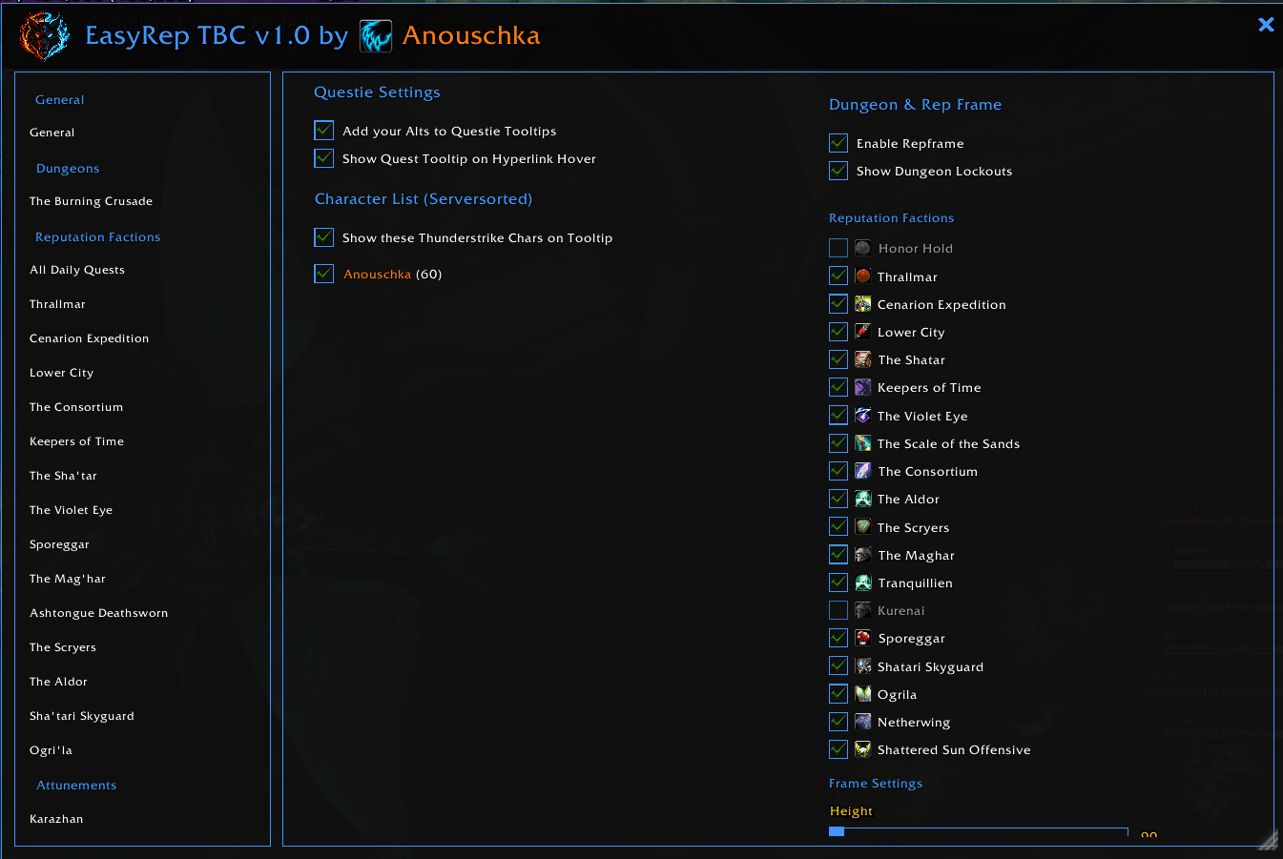
Task: Click the Anouschka character name label
Action: (x=378, y=275)
